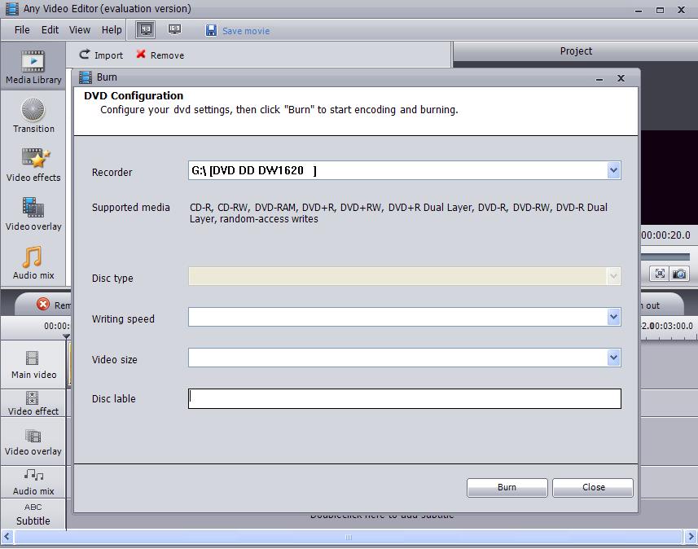Open the Video overlay panel in sidebar
The height and width of the screenshot is (549, 698).
(33, 213)
